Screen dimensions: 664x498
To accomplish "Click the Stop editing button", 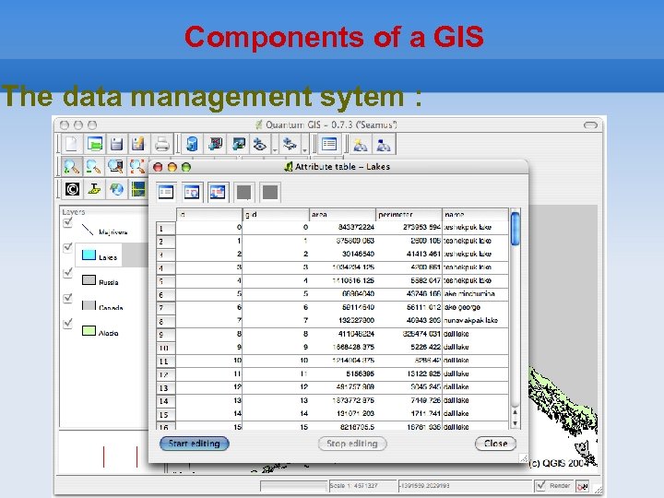I will coord(352,444).
